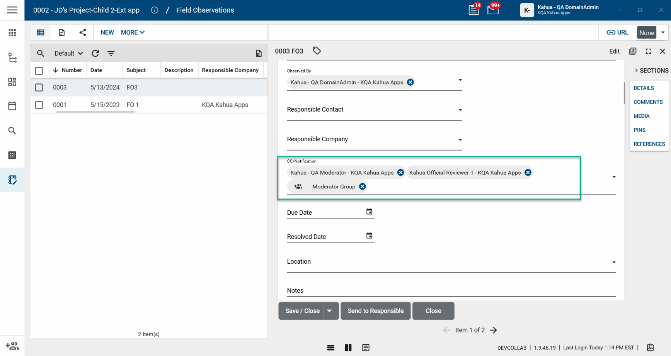Open the hamburger navigation menu
This screenshot has height=356, width=671.
coord(12,10)
